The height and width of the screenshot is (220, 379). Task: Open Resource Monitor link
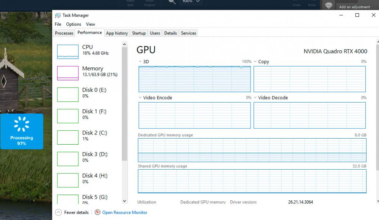tap(125, 212)
